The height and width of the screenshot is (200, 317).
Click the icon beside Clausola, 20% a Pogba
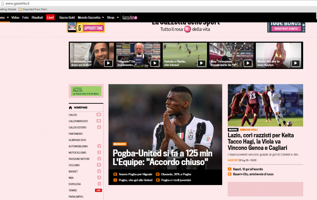tap(158, 174)
